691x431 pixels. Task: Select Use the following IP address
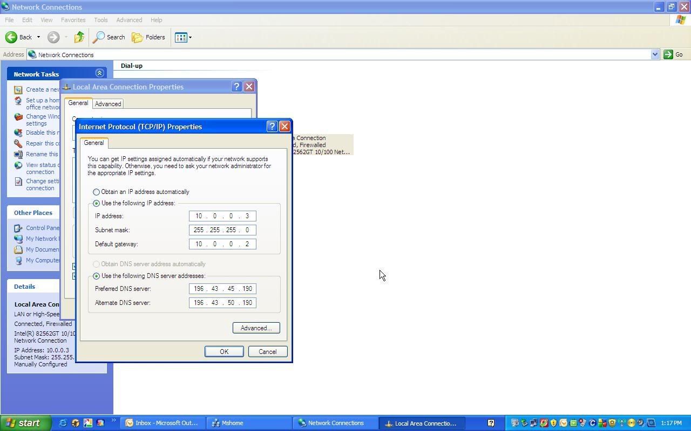pyautogui.click(x=96, y=203)
